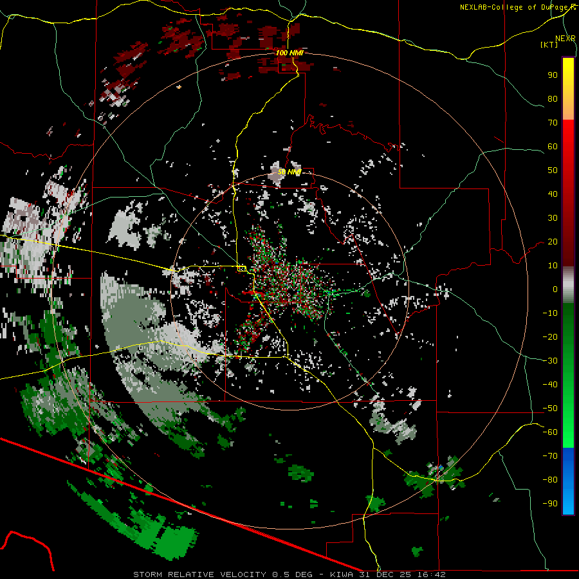Select the -80 value on velocity scale
The image size is (579, 579).
(x=550, y=480)
